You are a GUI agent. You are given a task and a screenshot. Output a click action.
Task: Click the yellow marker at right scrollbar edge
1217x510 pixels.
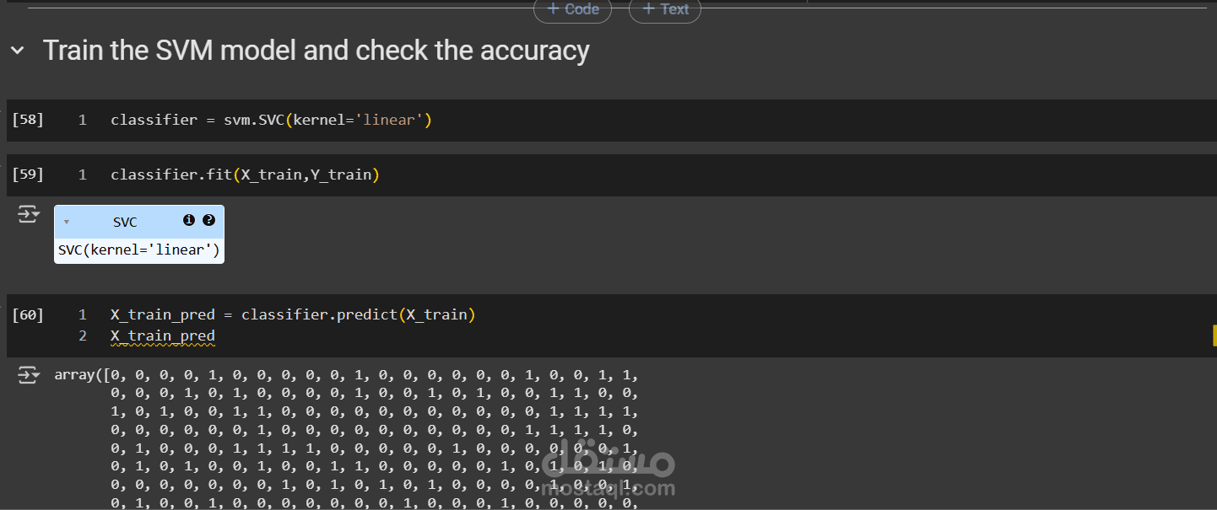click(1214, 336)
